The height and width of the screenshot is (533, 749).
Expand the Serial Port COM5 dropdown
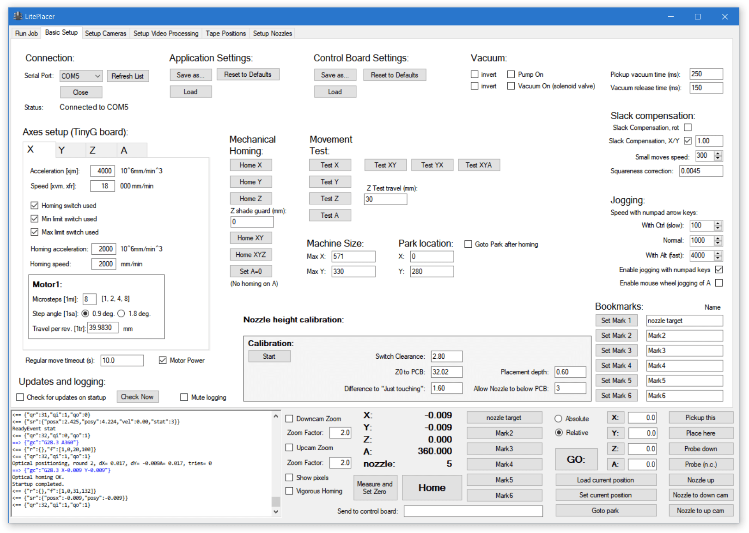click(x=97, y=76)
